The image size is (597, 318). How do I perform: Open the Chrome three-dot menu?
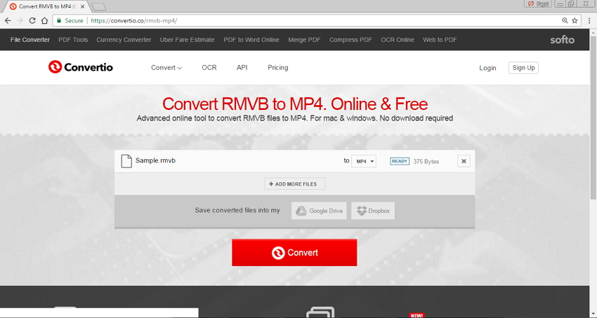[589, 20]
